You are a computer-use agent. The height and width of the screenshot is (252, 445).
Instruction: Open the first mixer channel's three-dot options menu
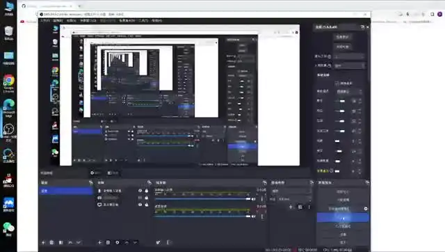point(262,199)
